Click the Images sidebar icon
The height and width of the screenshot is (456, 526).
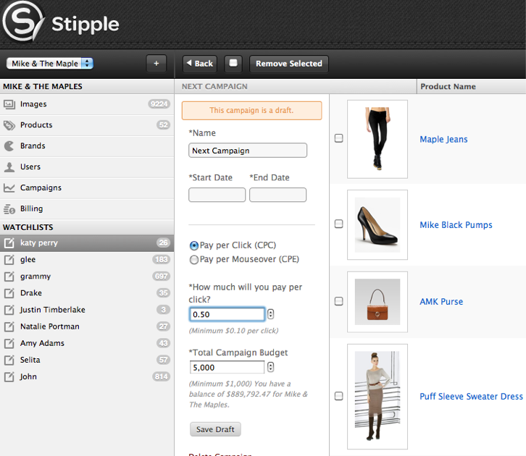pos(9,104)
